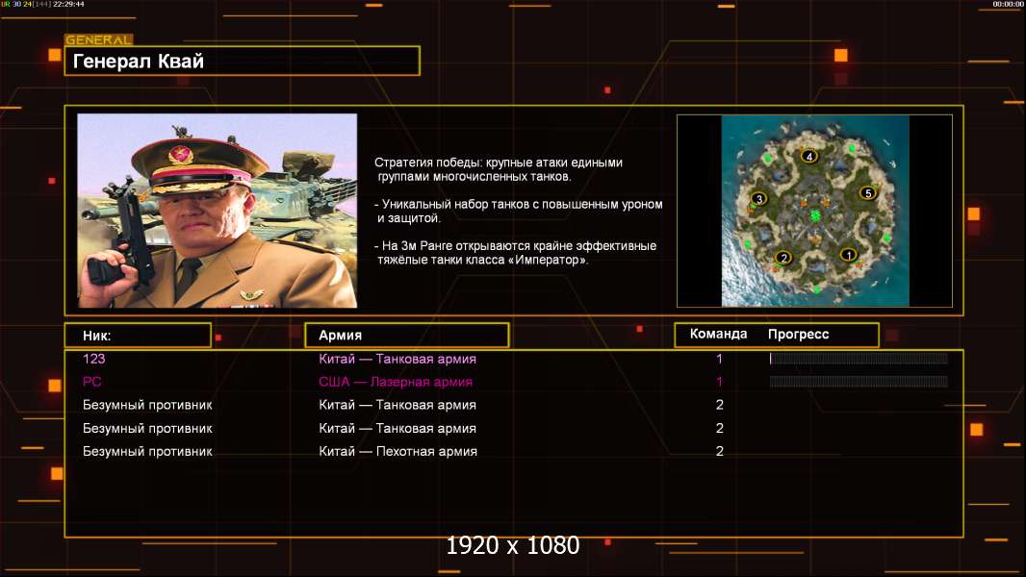Pick start position 3 on the map
This screenshot has height=577, width=1026.
click(x=758, y=199)
